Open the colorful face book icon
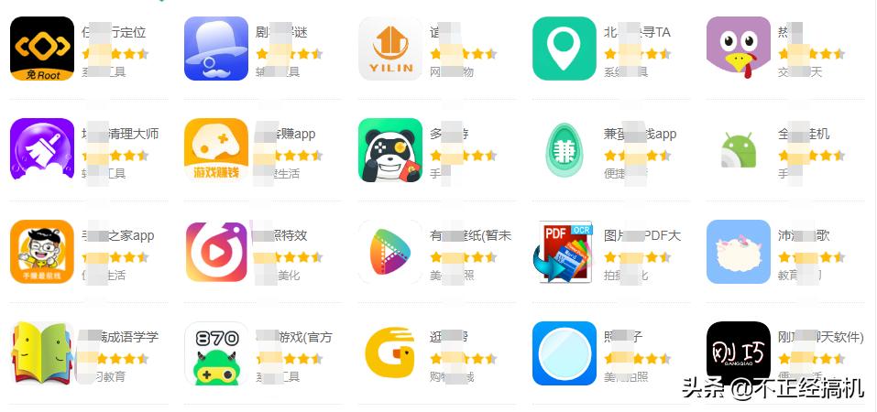The height and width of the screenshot is (412, 877). coord(42,353)
